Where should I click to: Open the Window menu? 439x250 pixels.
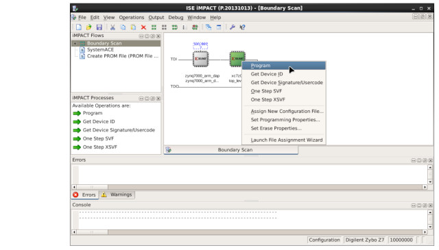pos(197,17)
